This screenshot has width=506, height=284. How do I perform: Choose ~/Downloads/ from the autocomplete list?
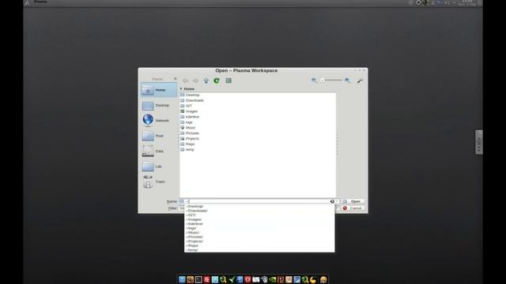tap(259, 211)
